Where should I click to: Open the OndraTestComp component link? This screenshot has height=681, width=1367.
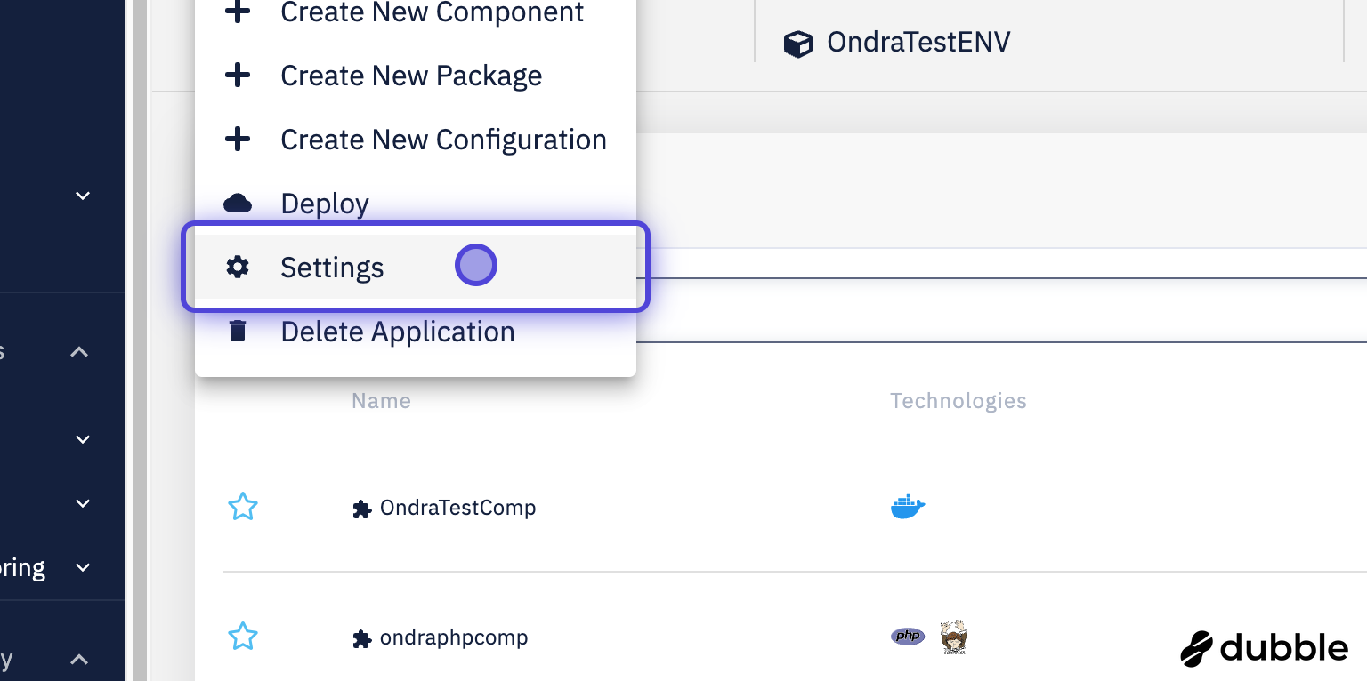coord(457,508)
